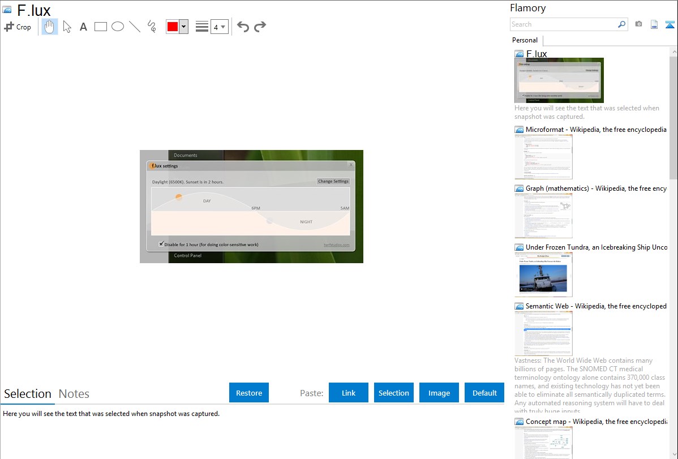Select the freehand scribble tool
Image resolution: width=678 pixels, height=459 pixels.
[152, 27]
